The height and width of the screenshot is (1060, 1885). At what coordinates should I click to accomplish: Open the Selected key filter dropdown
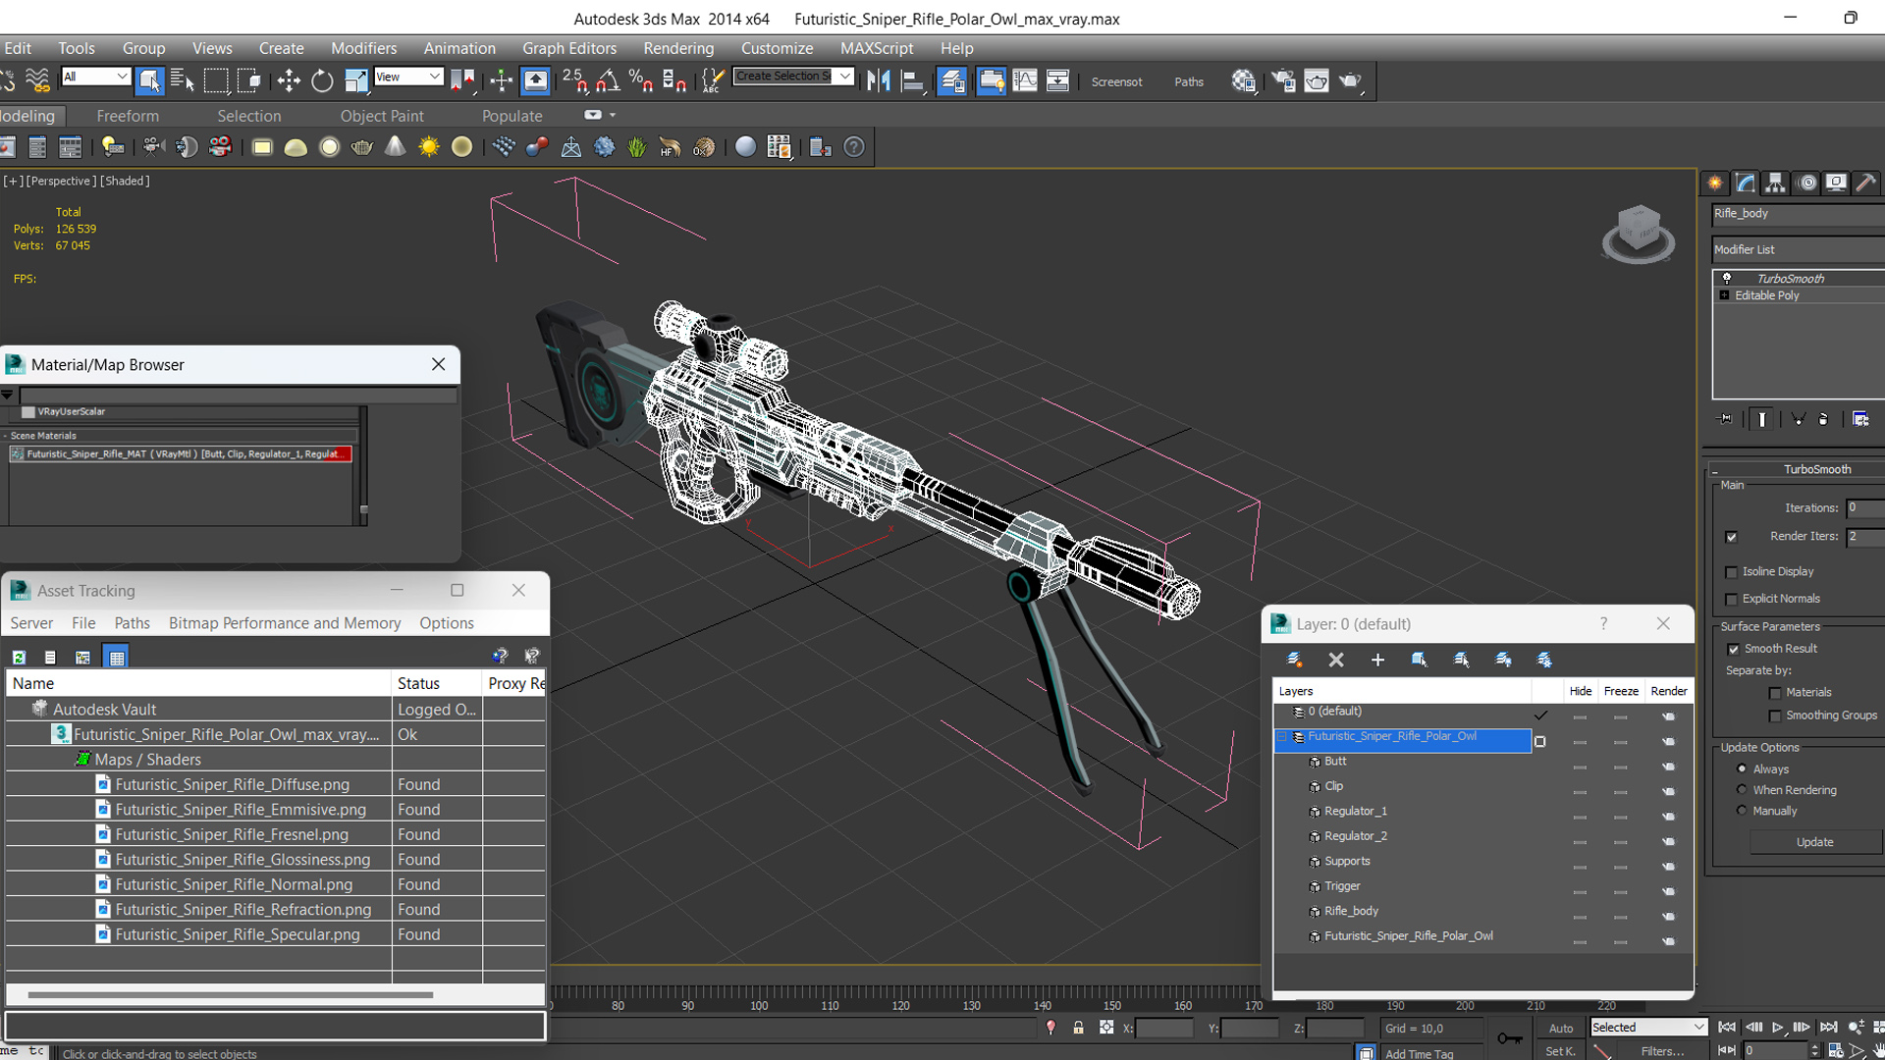pyautogui.click(x=1648, y=1028)
